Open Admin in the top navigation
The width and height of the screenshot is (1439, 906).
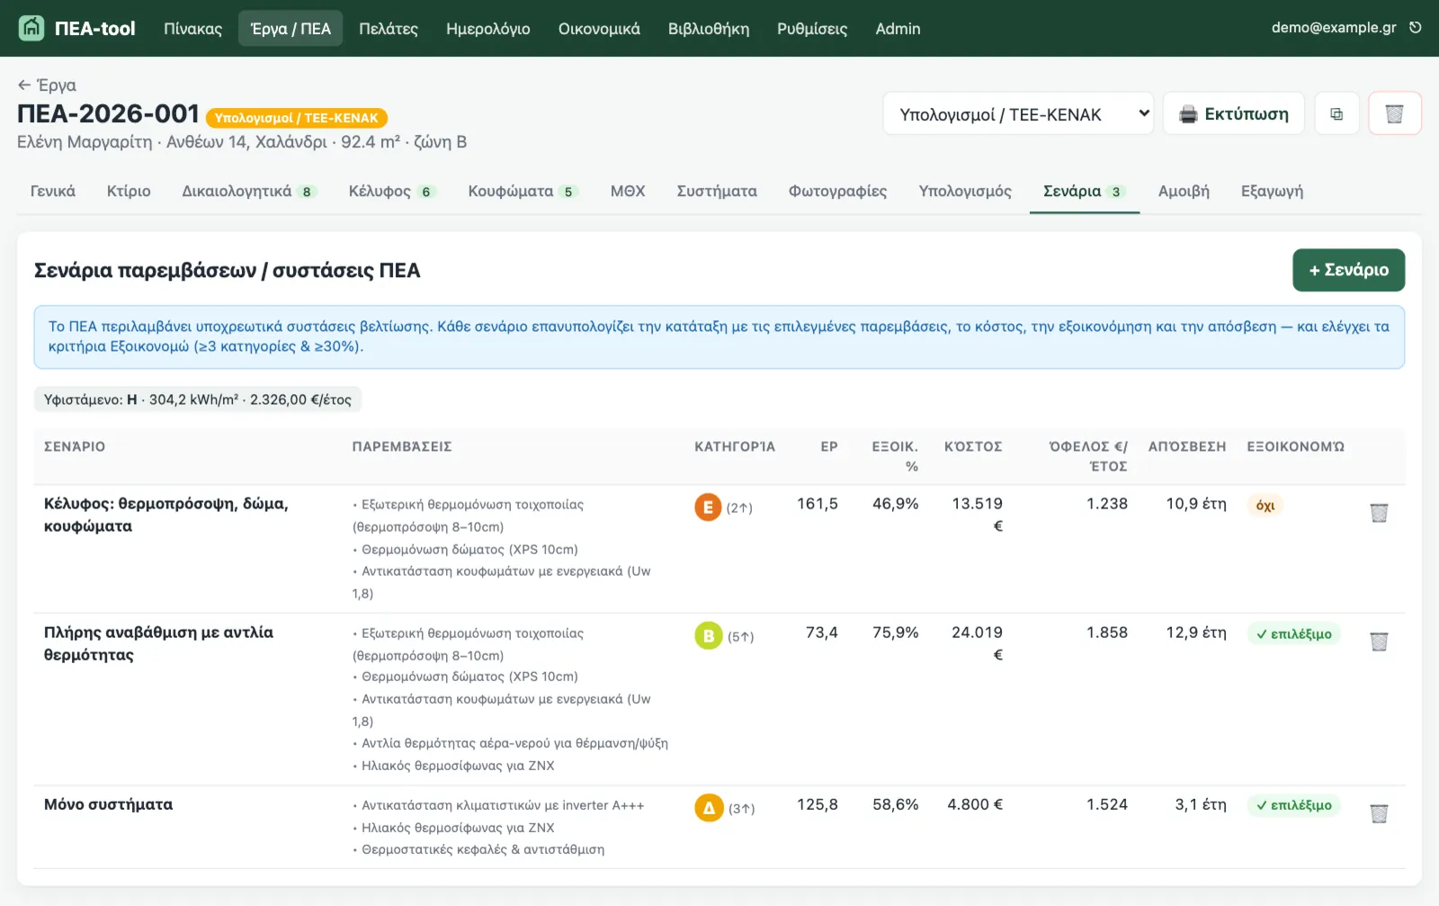pyautogui.click(x=898, y=29)
